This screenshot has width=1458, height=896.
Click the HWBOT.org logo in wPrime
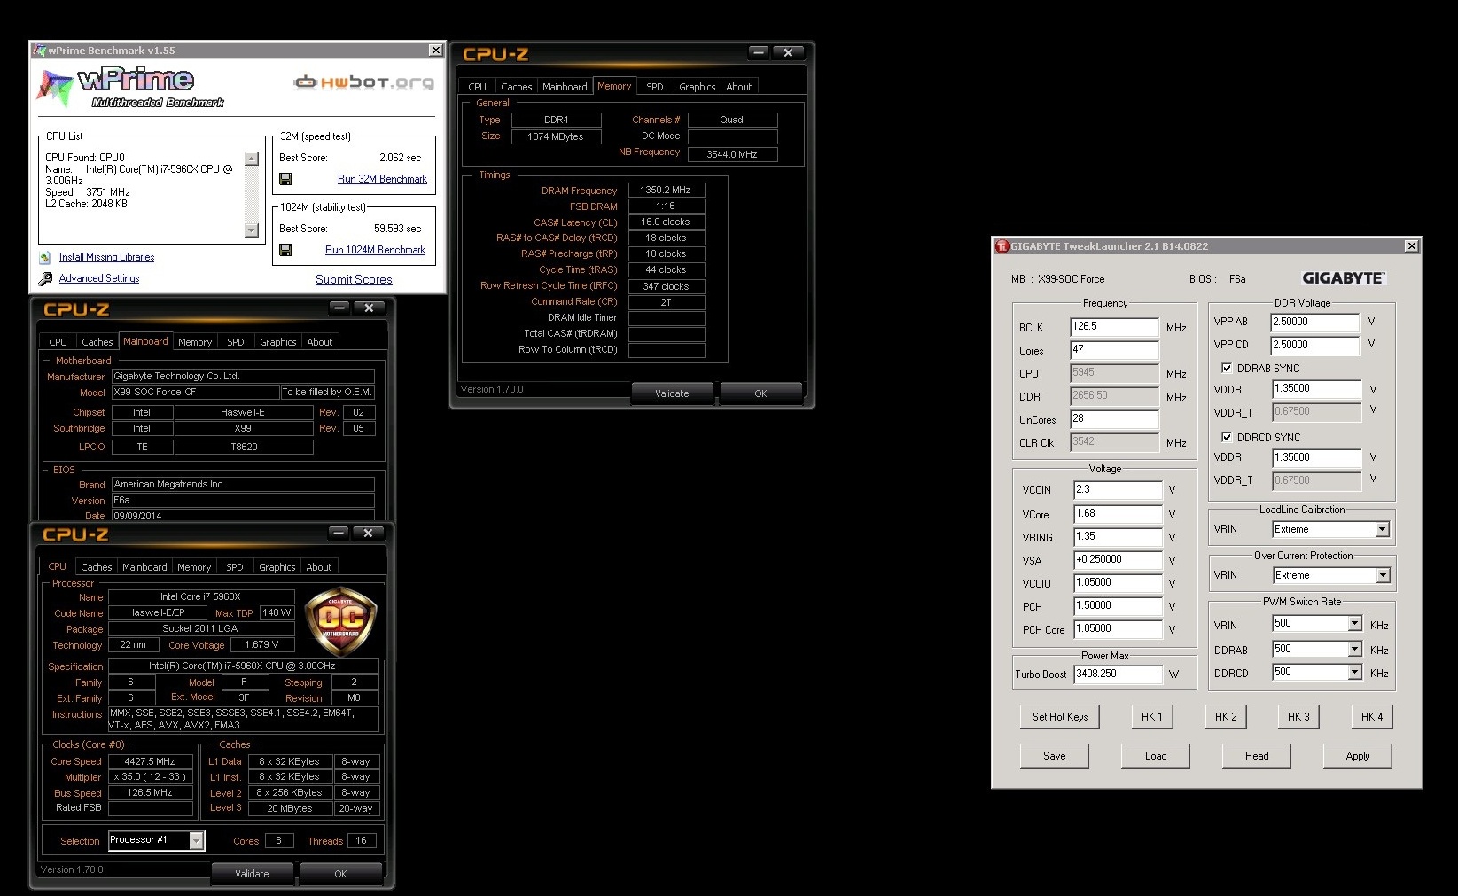364,82
